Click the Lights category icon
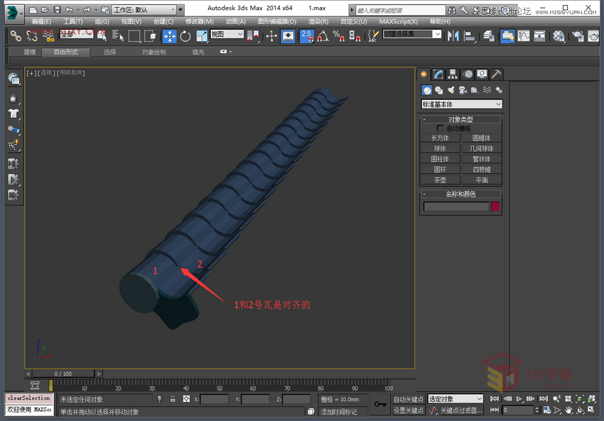Image resolution: width=604 pixels, height=421 pixels. pyautogui.click(x=452, y=89)
